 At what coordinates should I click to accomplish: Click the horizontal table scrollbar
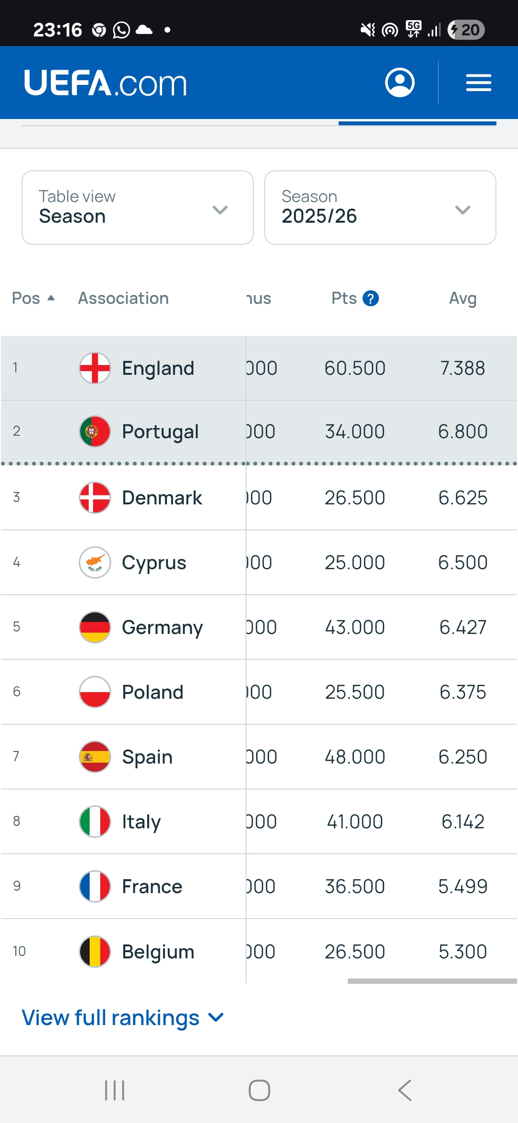click(432, 981)
